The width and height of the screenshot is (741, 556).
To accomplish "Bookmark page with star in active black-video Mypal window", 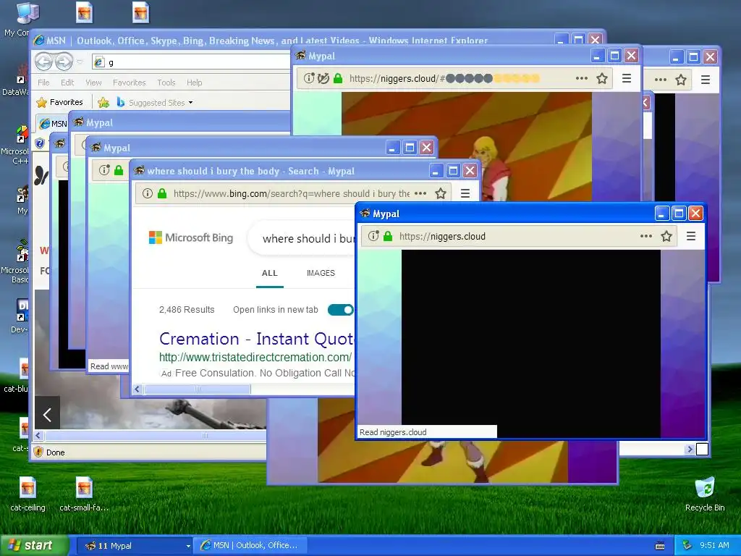I will [x=666, y=236].
